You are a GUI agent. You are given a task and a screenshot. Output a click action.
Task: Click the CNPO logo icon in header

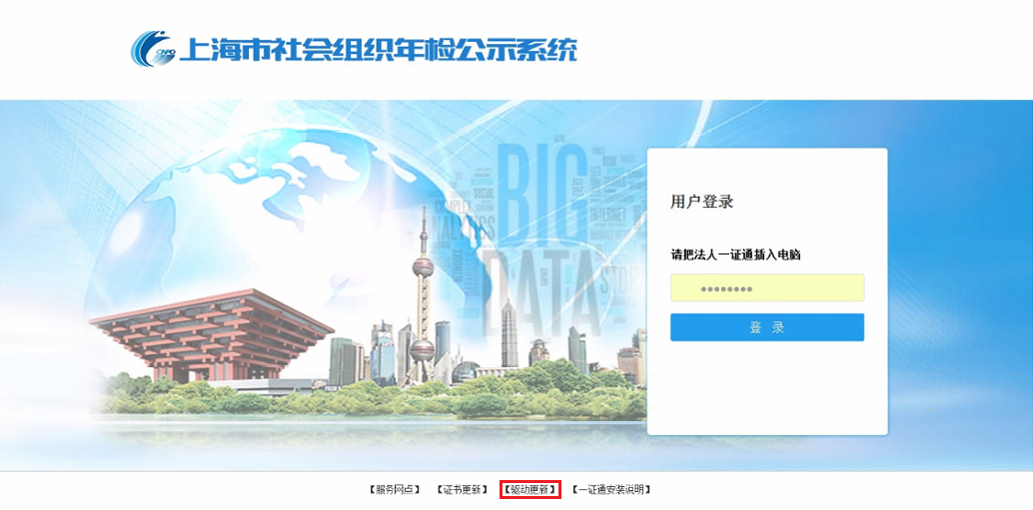pos(154,49)
